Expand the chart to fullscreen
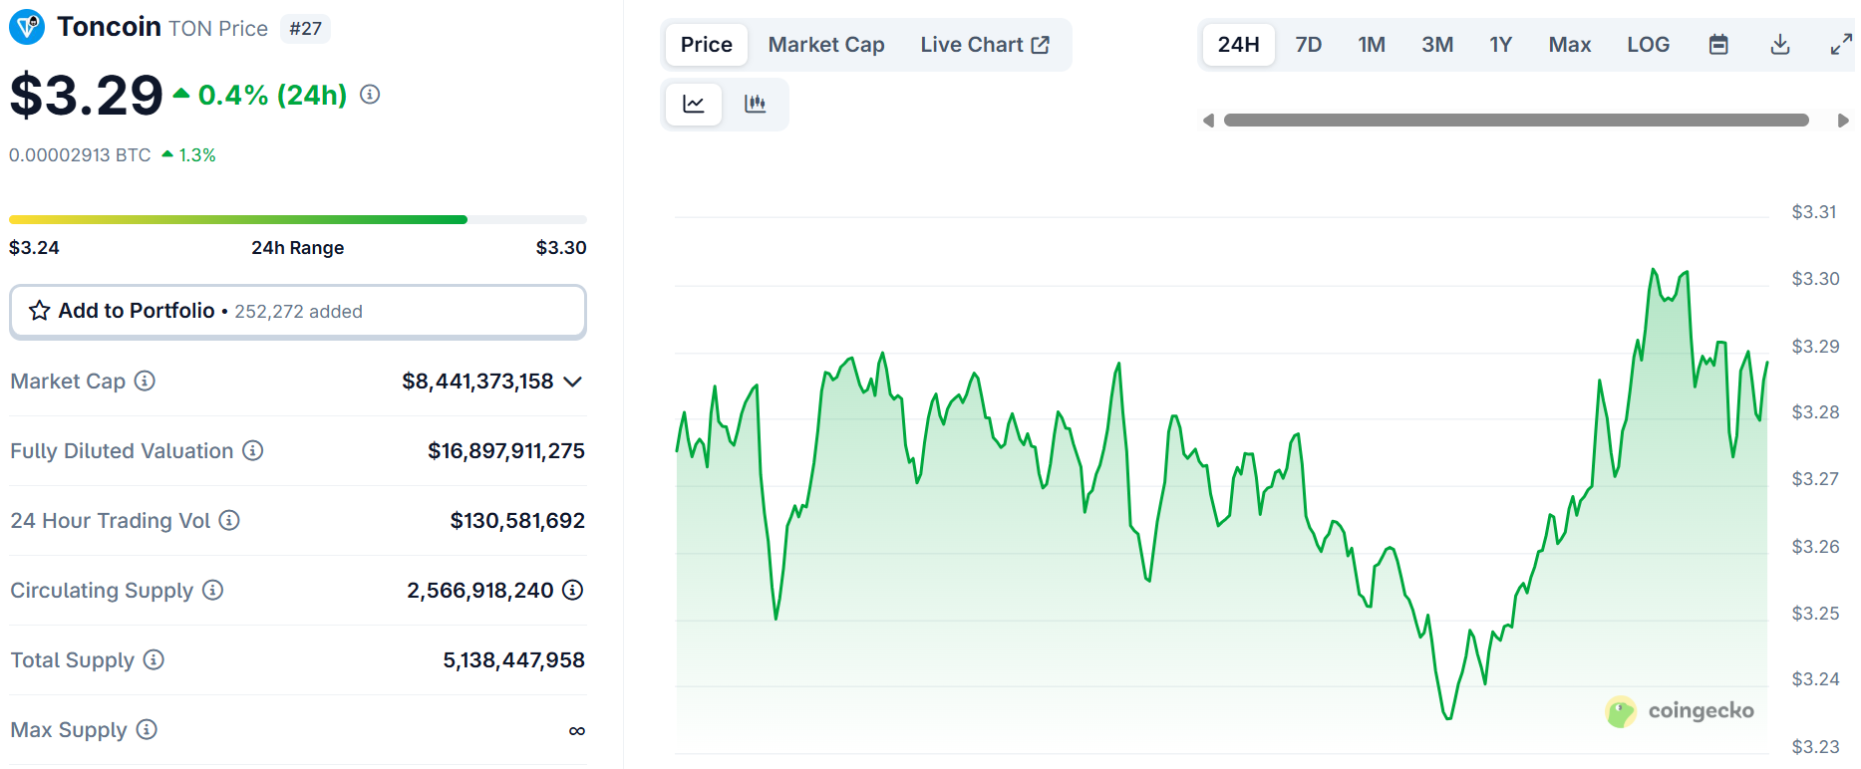Viewport: 1861px width, 769px height. (1840, 45)
